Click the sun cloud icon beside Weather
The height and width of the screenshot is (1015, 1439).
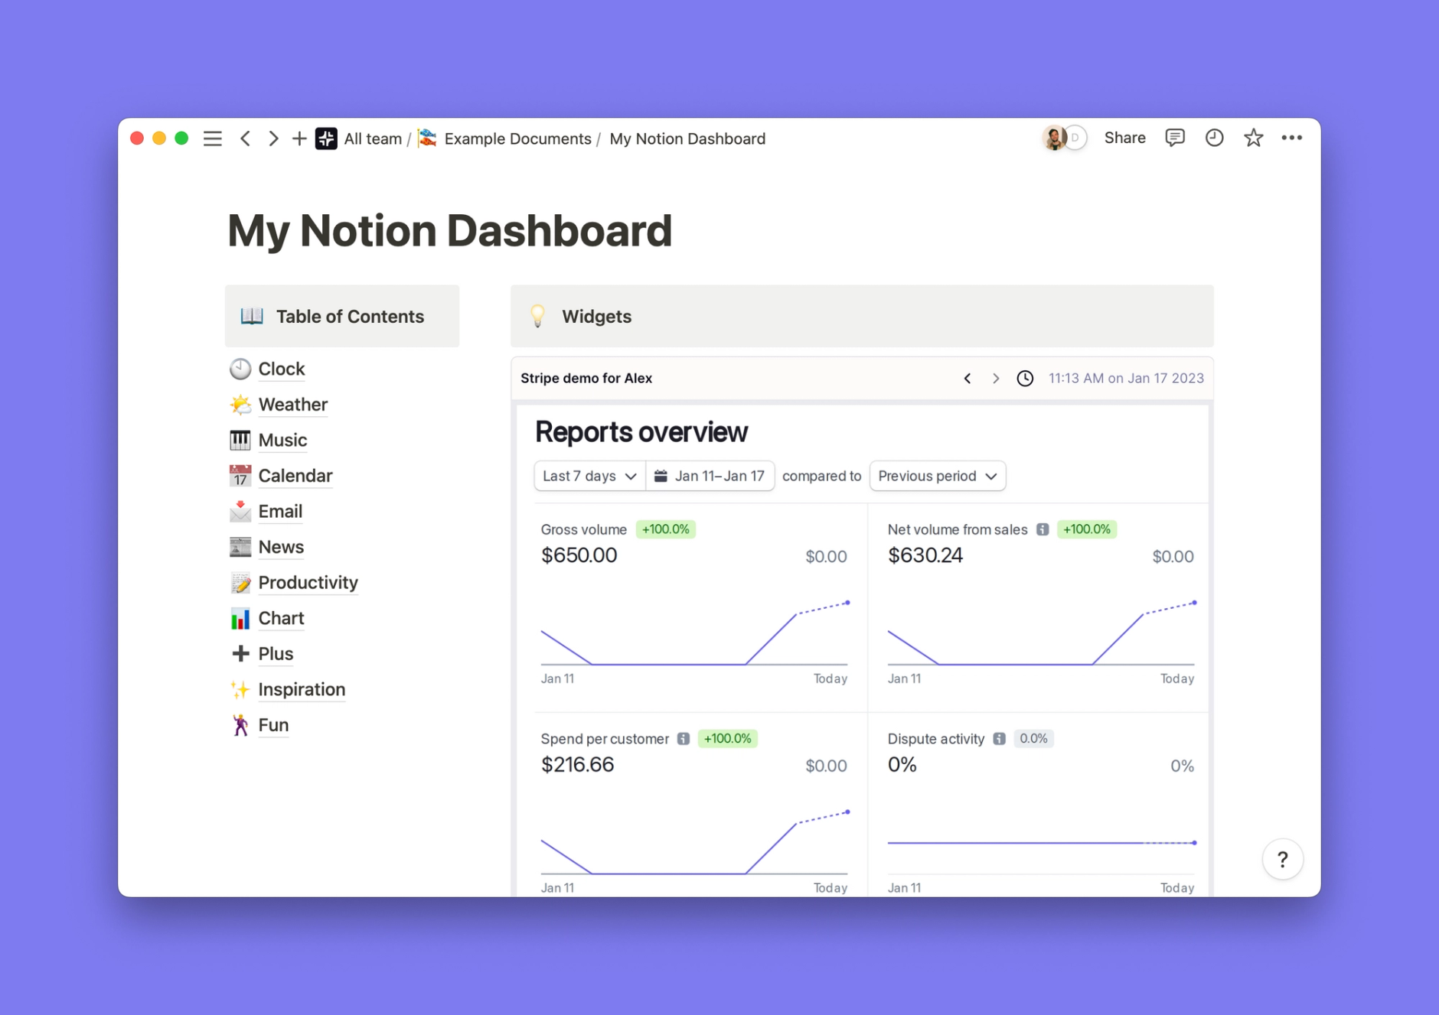click(240, 405)
